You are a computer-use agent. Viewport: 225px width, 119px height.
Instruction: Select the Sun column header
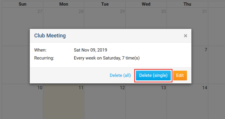click(x=22, y=4)
